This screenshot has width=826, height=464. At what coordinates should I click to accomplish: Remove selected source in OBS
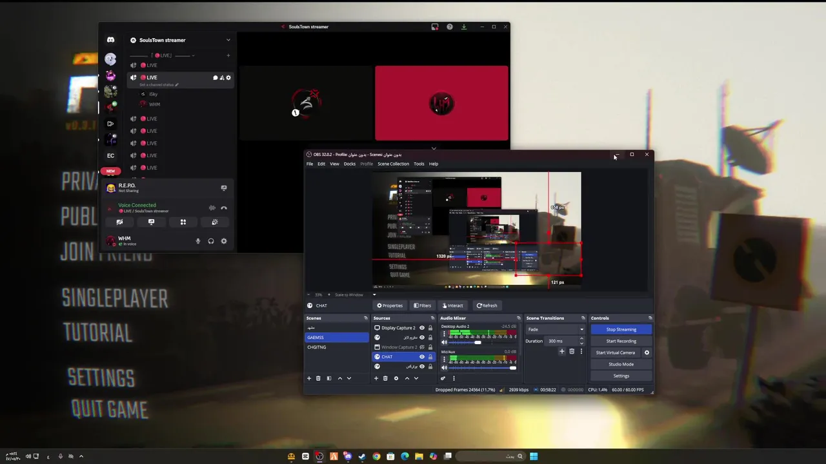tap(385, 378)
